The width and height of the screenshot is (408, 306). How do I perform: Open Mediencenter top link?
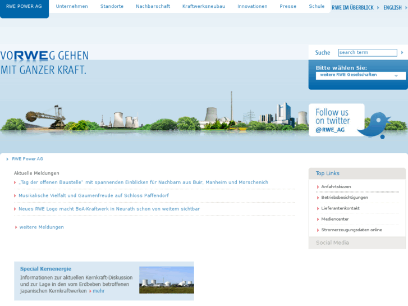click(335, 219)
